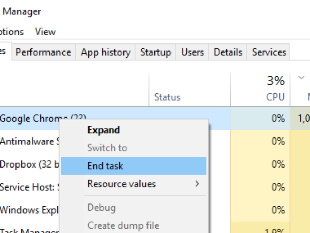Image resolution: width=310 pixels, height=233 pixels.
Task: Click the greyed-out Switch to entry
Action: (x=134, y=148)
